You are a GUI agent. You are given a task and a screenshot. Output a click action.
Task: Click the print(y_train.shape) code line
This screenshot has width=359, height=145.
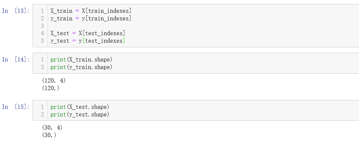pyautogui.click(x=81, y=67)
